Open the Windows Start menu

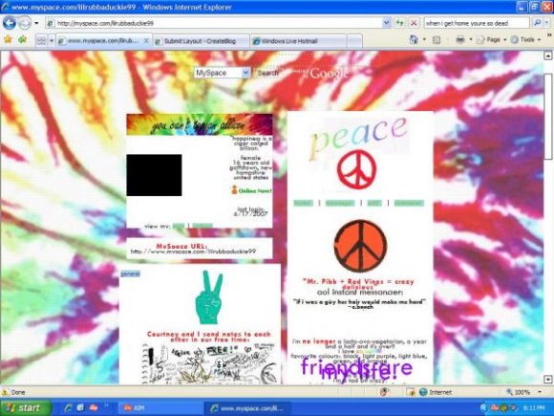pos(25,407)
